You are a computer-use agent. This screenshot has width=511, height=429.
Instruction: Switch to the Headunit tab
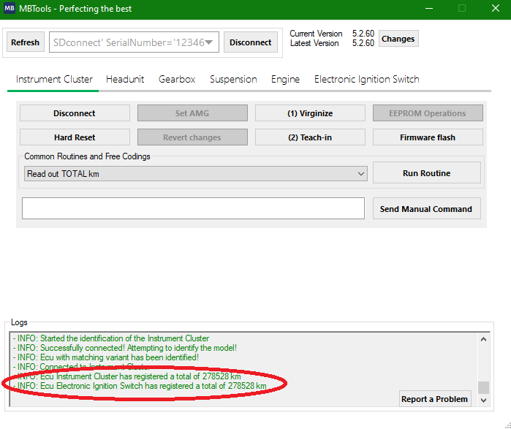tap(125, 79)
